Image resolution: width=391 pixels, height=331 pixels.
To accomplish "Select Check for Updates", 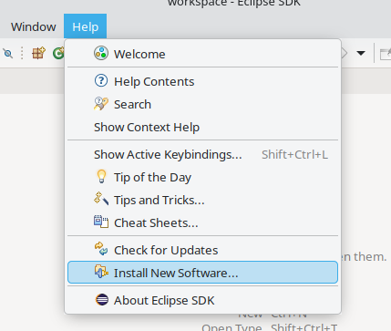I will 202,250.
